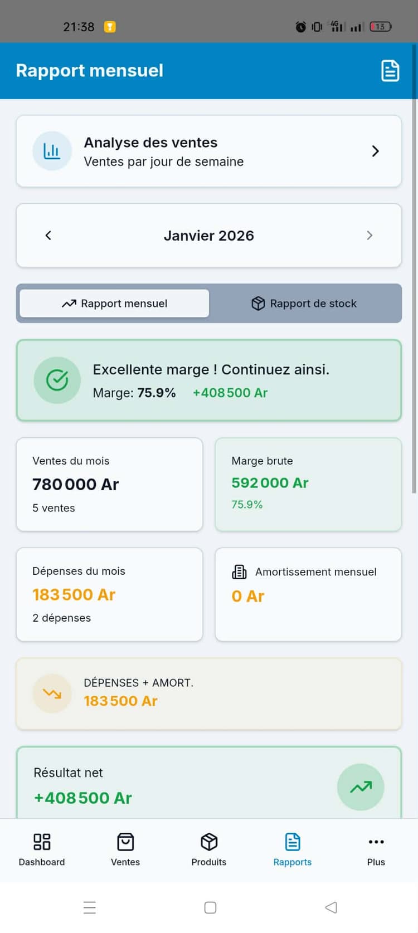Screen dimensions: 418x933
Task: Open the Plus more options menu
Action: click(x=376, y=849)
